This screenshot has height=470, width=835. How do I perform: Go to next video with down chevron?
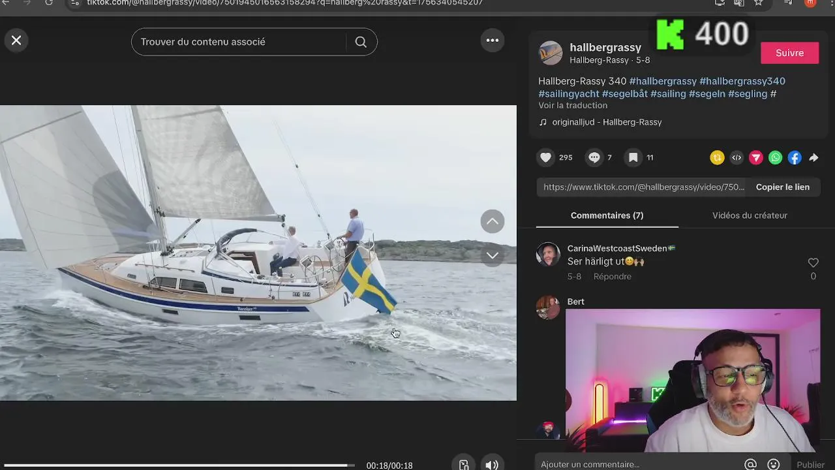[x=493, y=255]
